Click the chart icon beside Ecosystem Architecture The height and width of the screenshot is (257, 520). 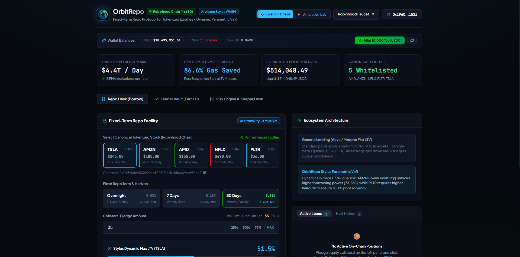[299, 120]
